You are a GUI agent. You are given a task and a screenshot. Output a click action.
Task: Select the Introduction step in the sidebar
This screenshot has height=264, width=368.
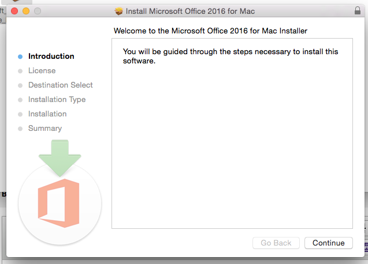pos(51,56)
